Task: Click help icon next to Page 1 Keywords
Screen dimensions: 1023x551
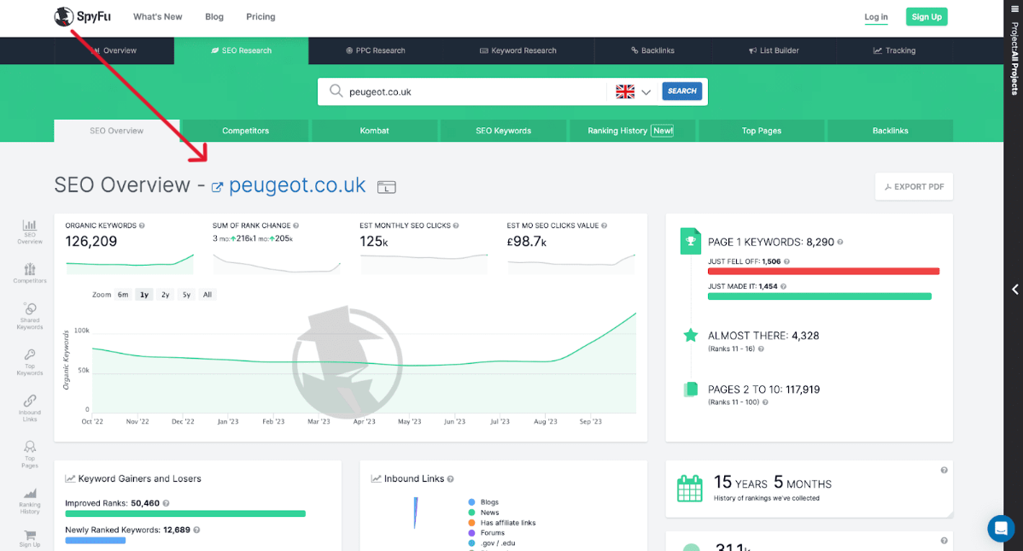Action: coord(840,243)
